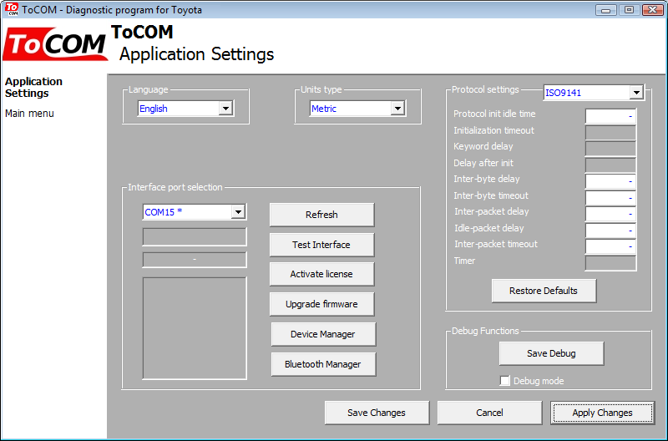668x441 pixels.
Task: Maximize the ToCOM window
Action: click(x=630, y=10)
